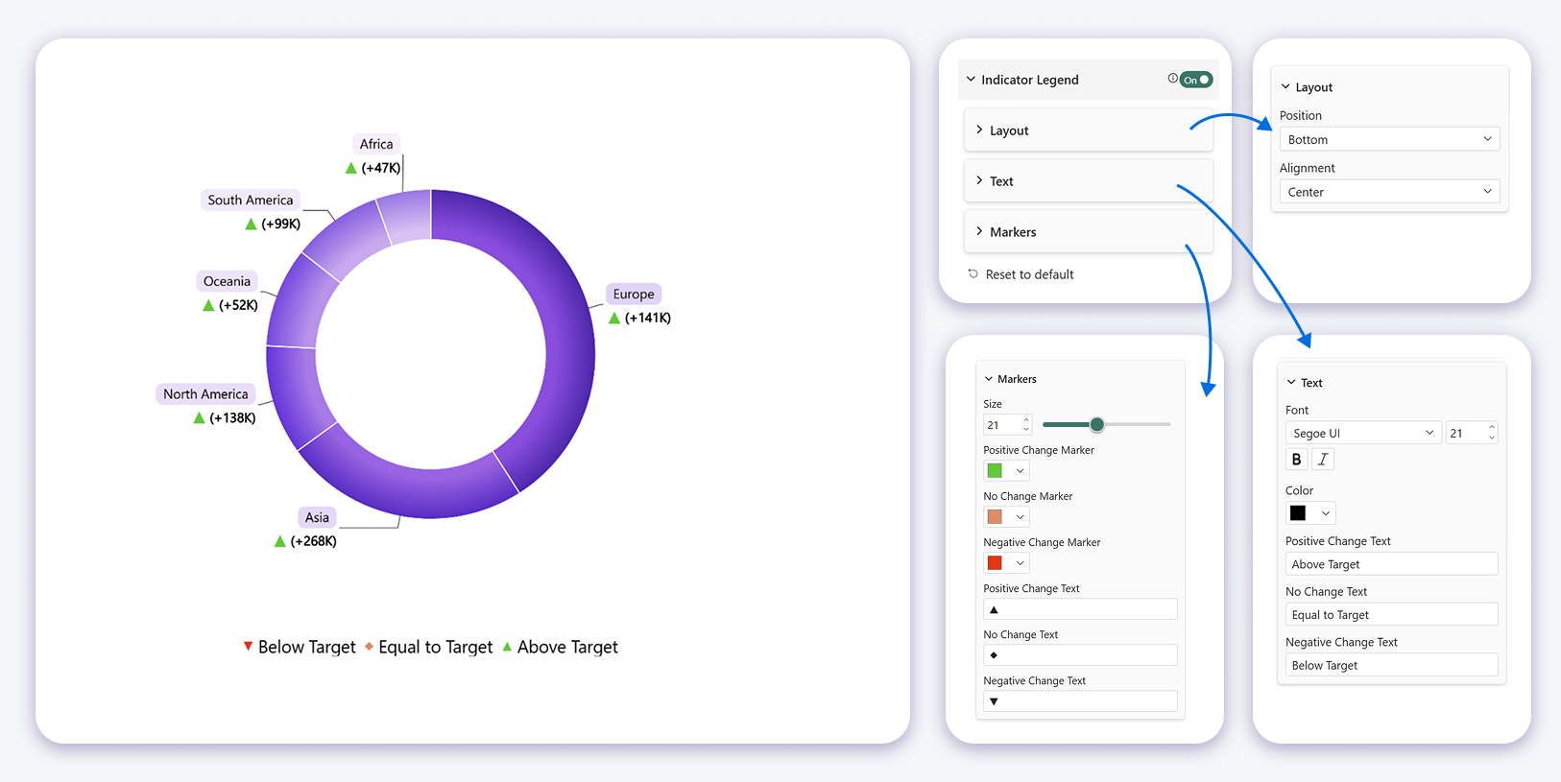Click the Below Target text field in Text panel
1561x782 pixels.
click(x=1391, y=665)
